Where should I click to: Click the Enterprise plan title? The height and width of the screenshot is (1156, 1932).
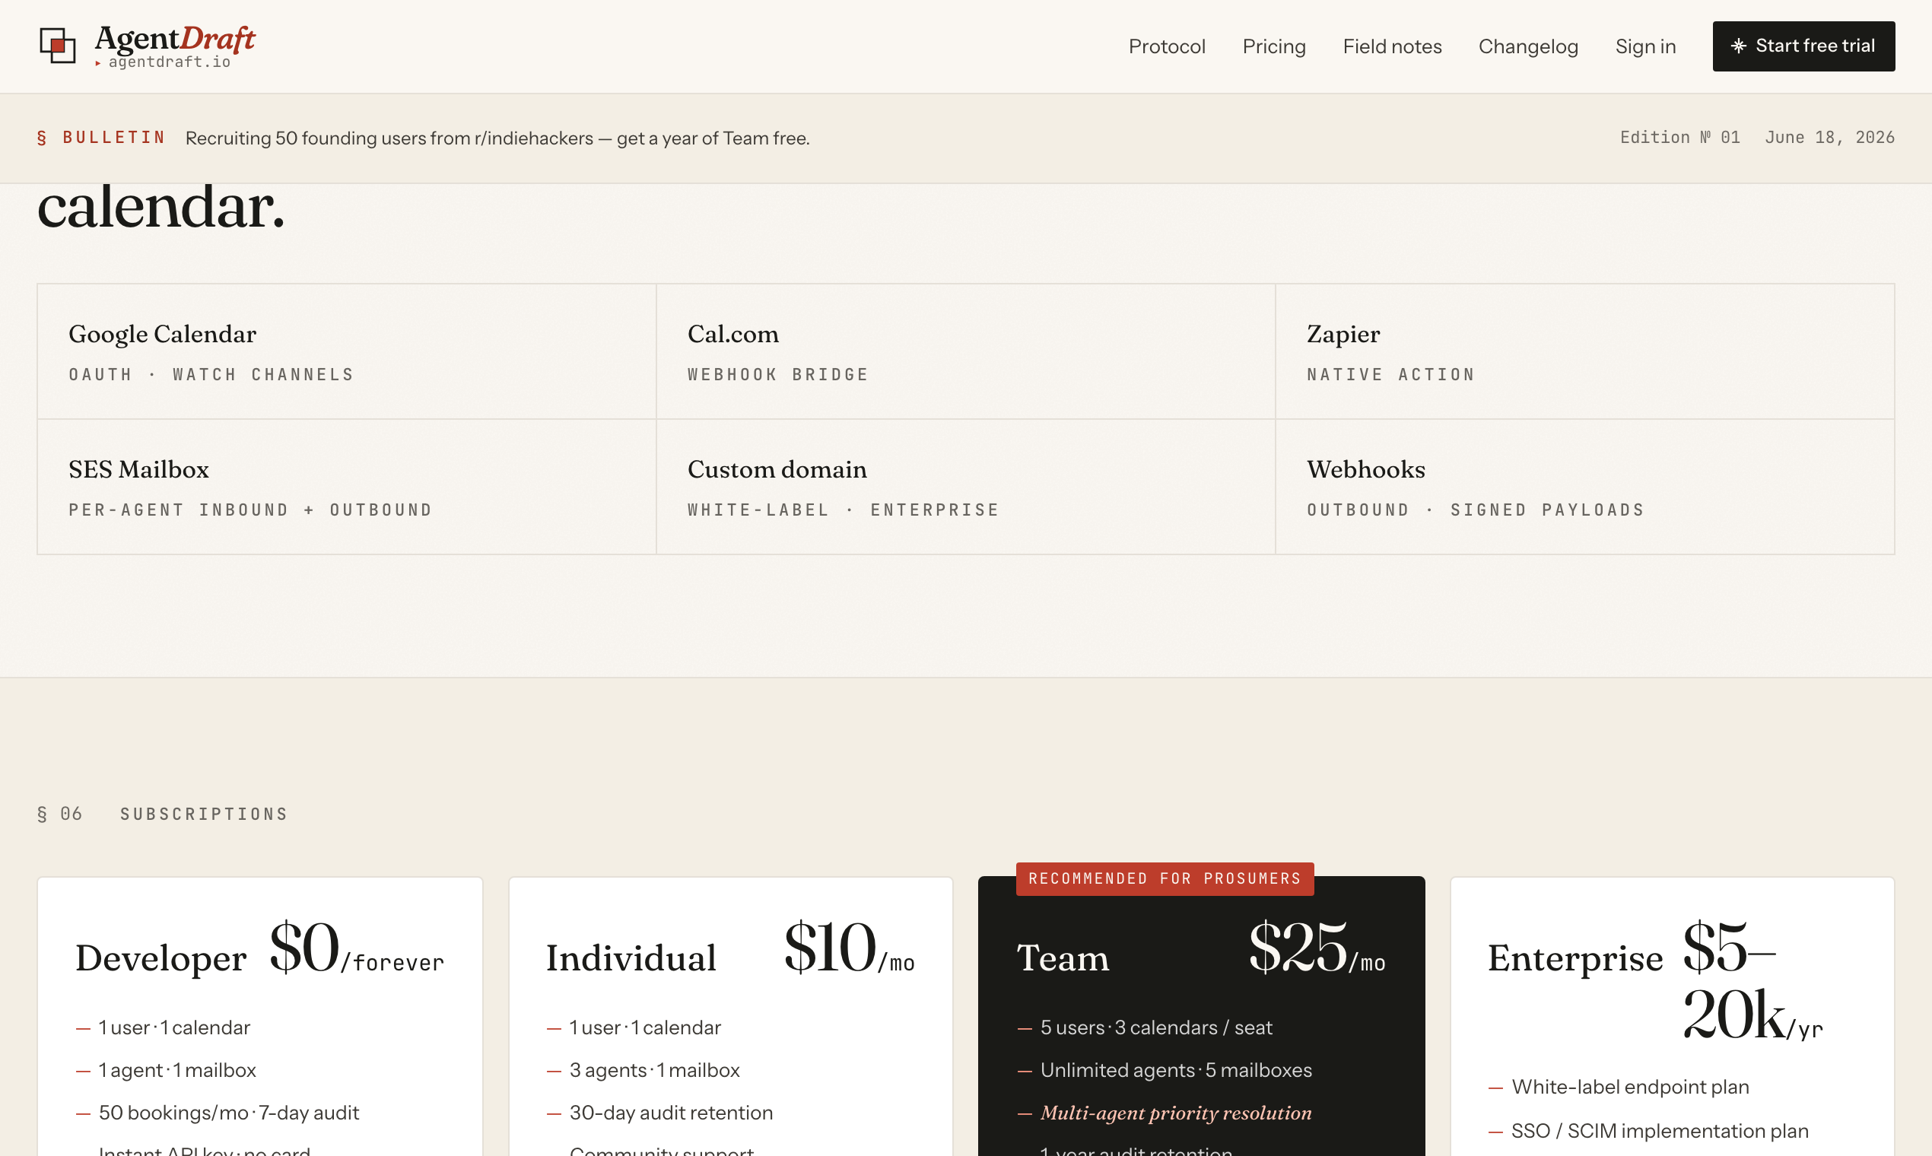point(1575,958)
